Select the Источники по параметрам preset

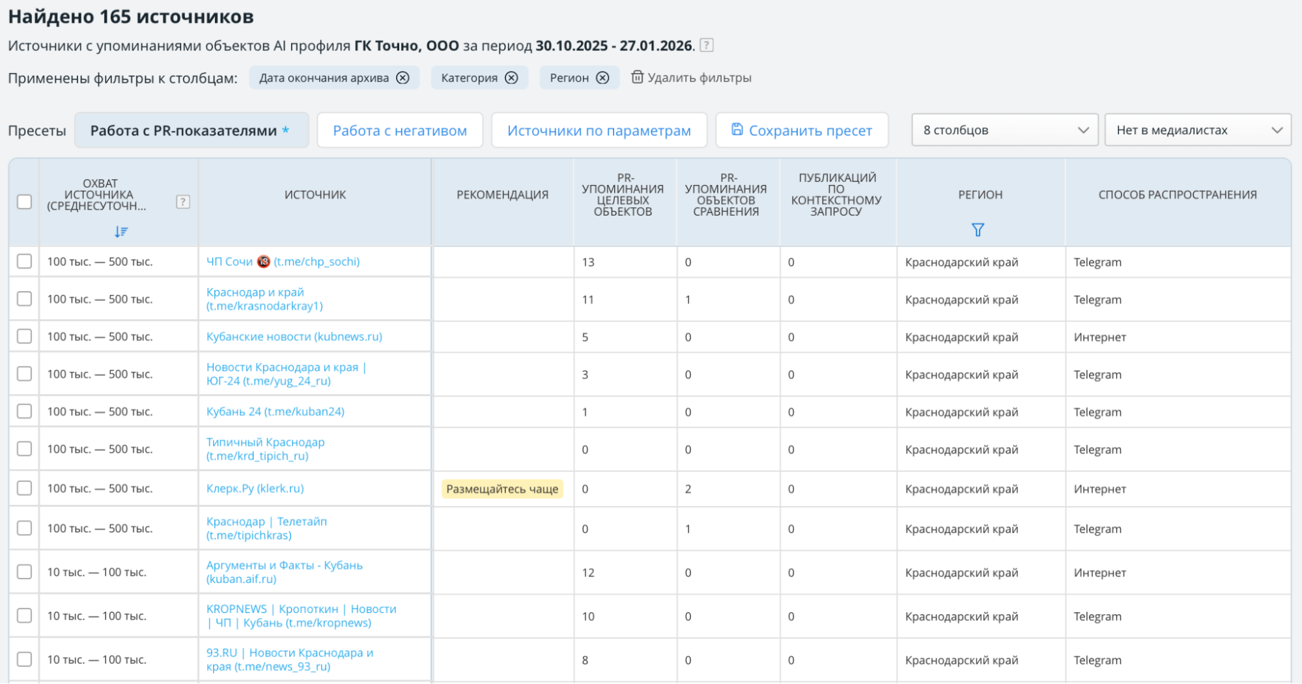pyautogui.click(x=599, y=130)
